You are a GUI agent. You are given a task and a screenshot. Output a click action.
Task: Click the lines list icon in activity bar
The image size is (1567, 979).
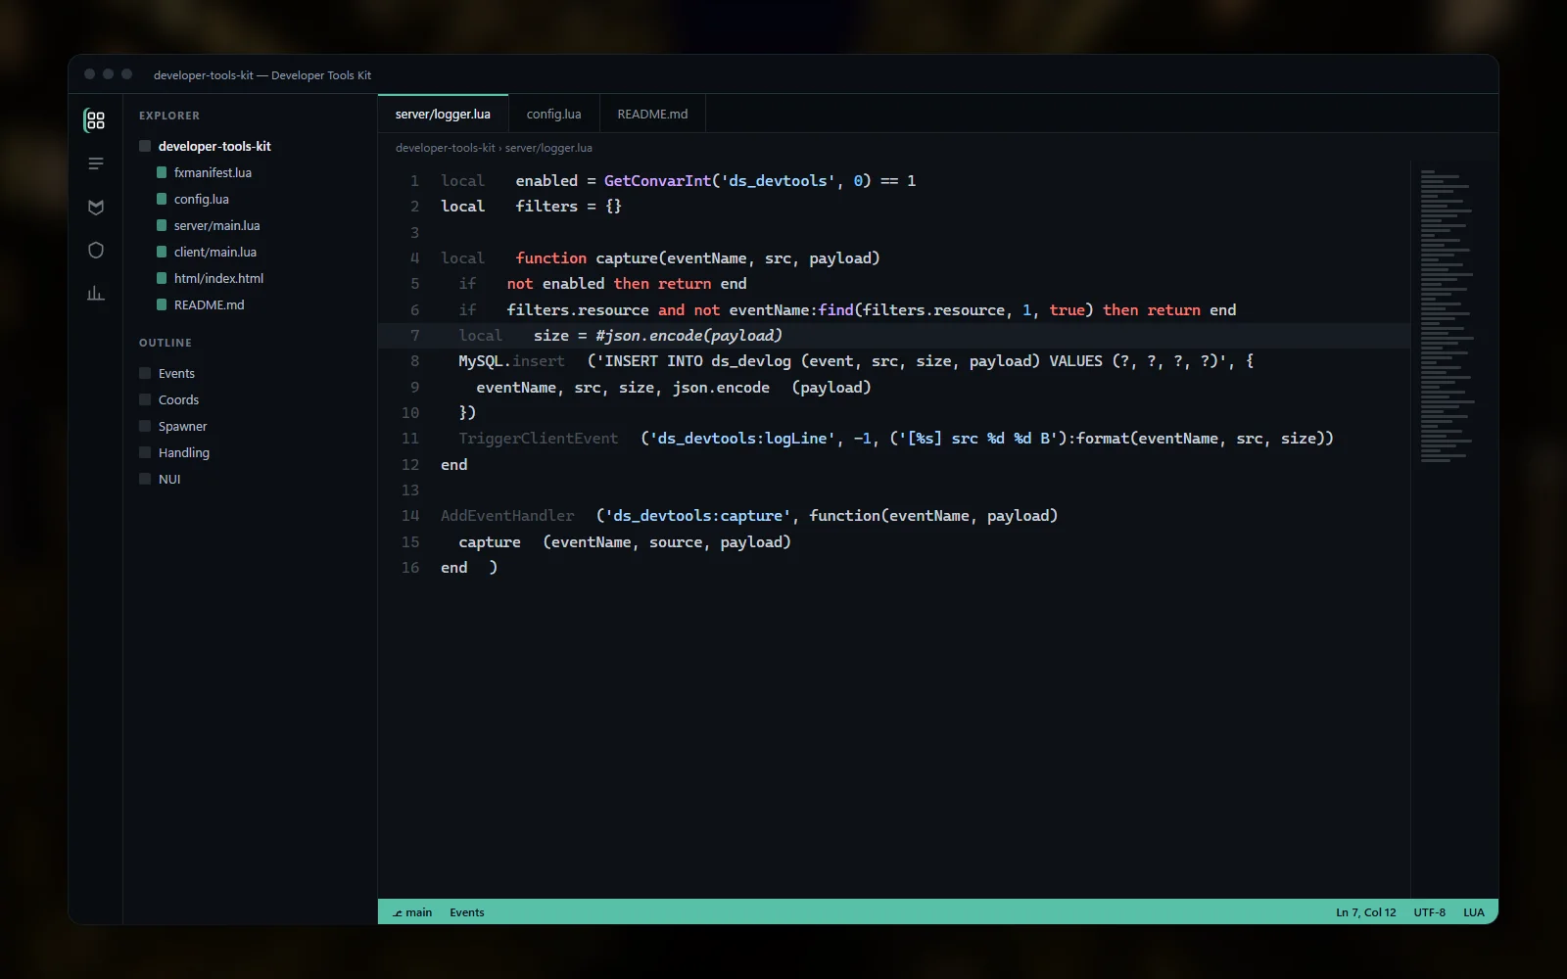[x=95, y=163]
